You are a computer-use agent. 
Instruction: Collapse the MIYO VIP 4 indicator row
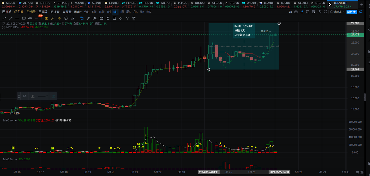click(3, 27)
